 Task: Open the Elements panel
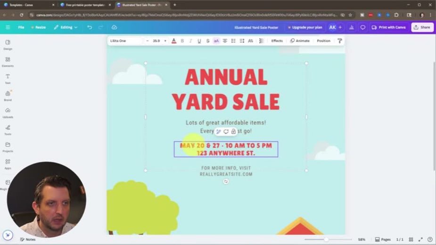coord(8,62)
